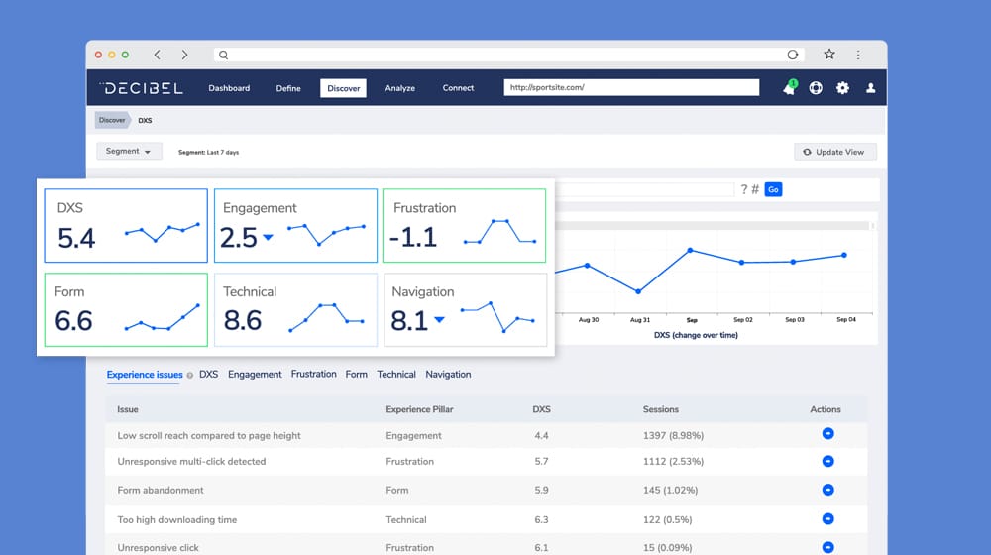Switch to the Form tab
991x555 pixels.
[x=357, y=375]
